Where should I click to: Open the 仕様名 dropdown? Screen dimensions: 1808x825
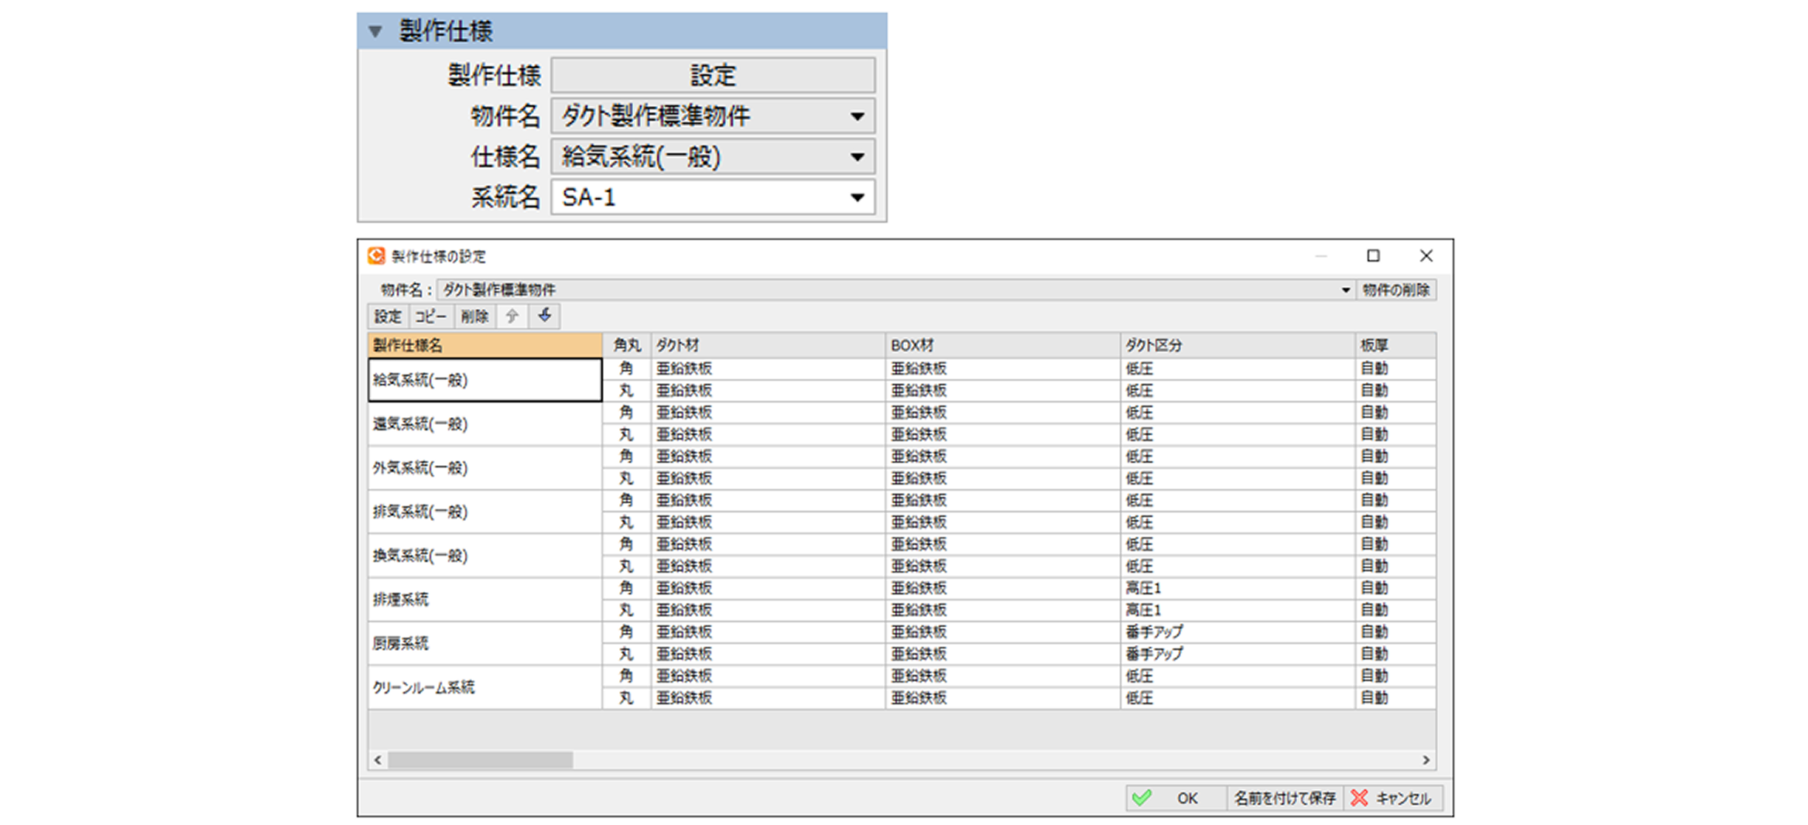pyautogui.click(x=857, y=157)
